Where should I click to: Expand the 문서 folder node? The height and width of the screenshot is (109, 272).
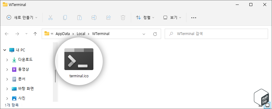7,79
